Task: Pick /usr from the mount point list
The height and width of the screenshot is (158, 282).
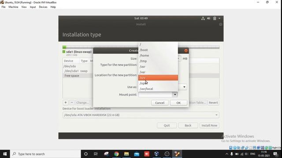Action: (158, 67)
